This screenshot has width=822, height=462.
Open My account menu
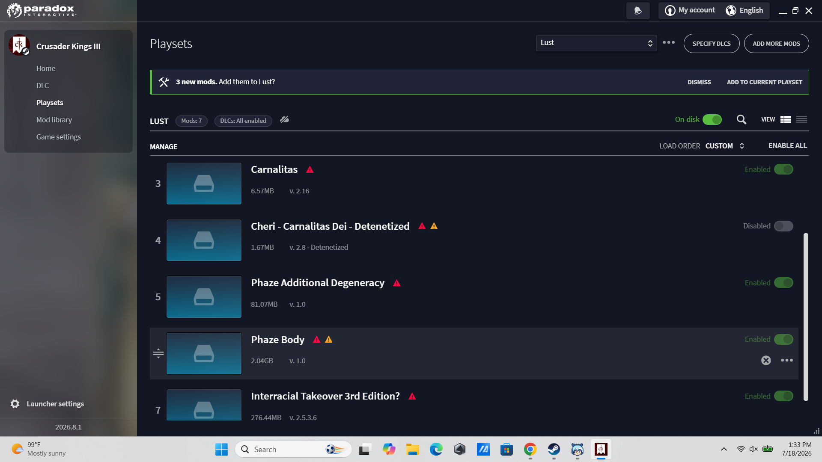tap(690, 10)
